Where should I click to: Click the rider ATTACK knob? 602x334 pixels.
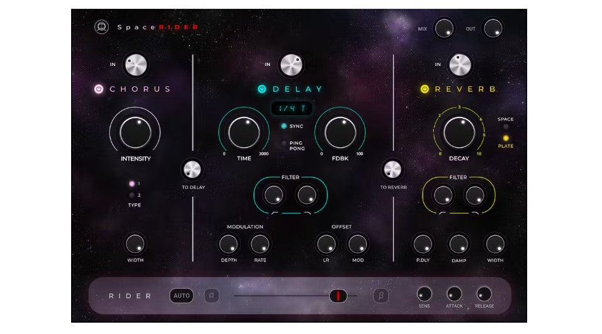(x=454, y=294)
